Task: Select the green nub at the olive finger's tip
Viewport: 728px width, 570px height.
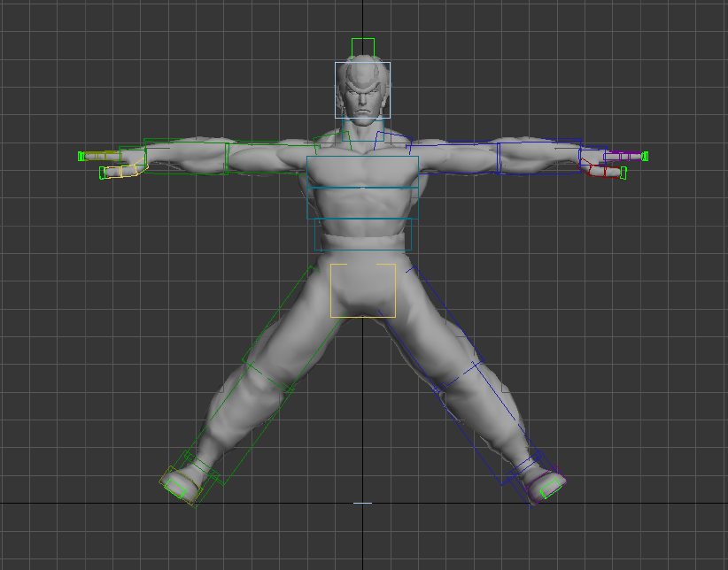Action: click(81, 157)
